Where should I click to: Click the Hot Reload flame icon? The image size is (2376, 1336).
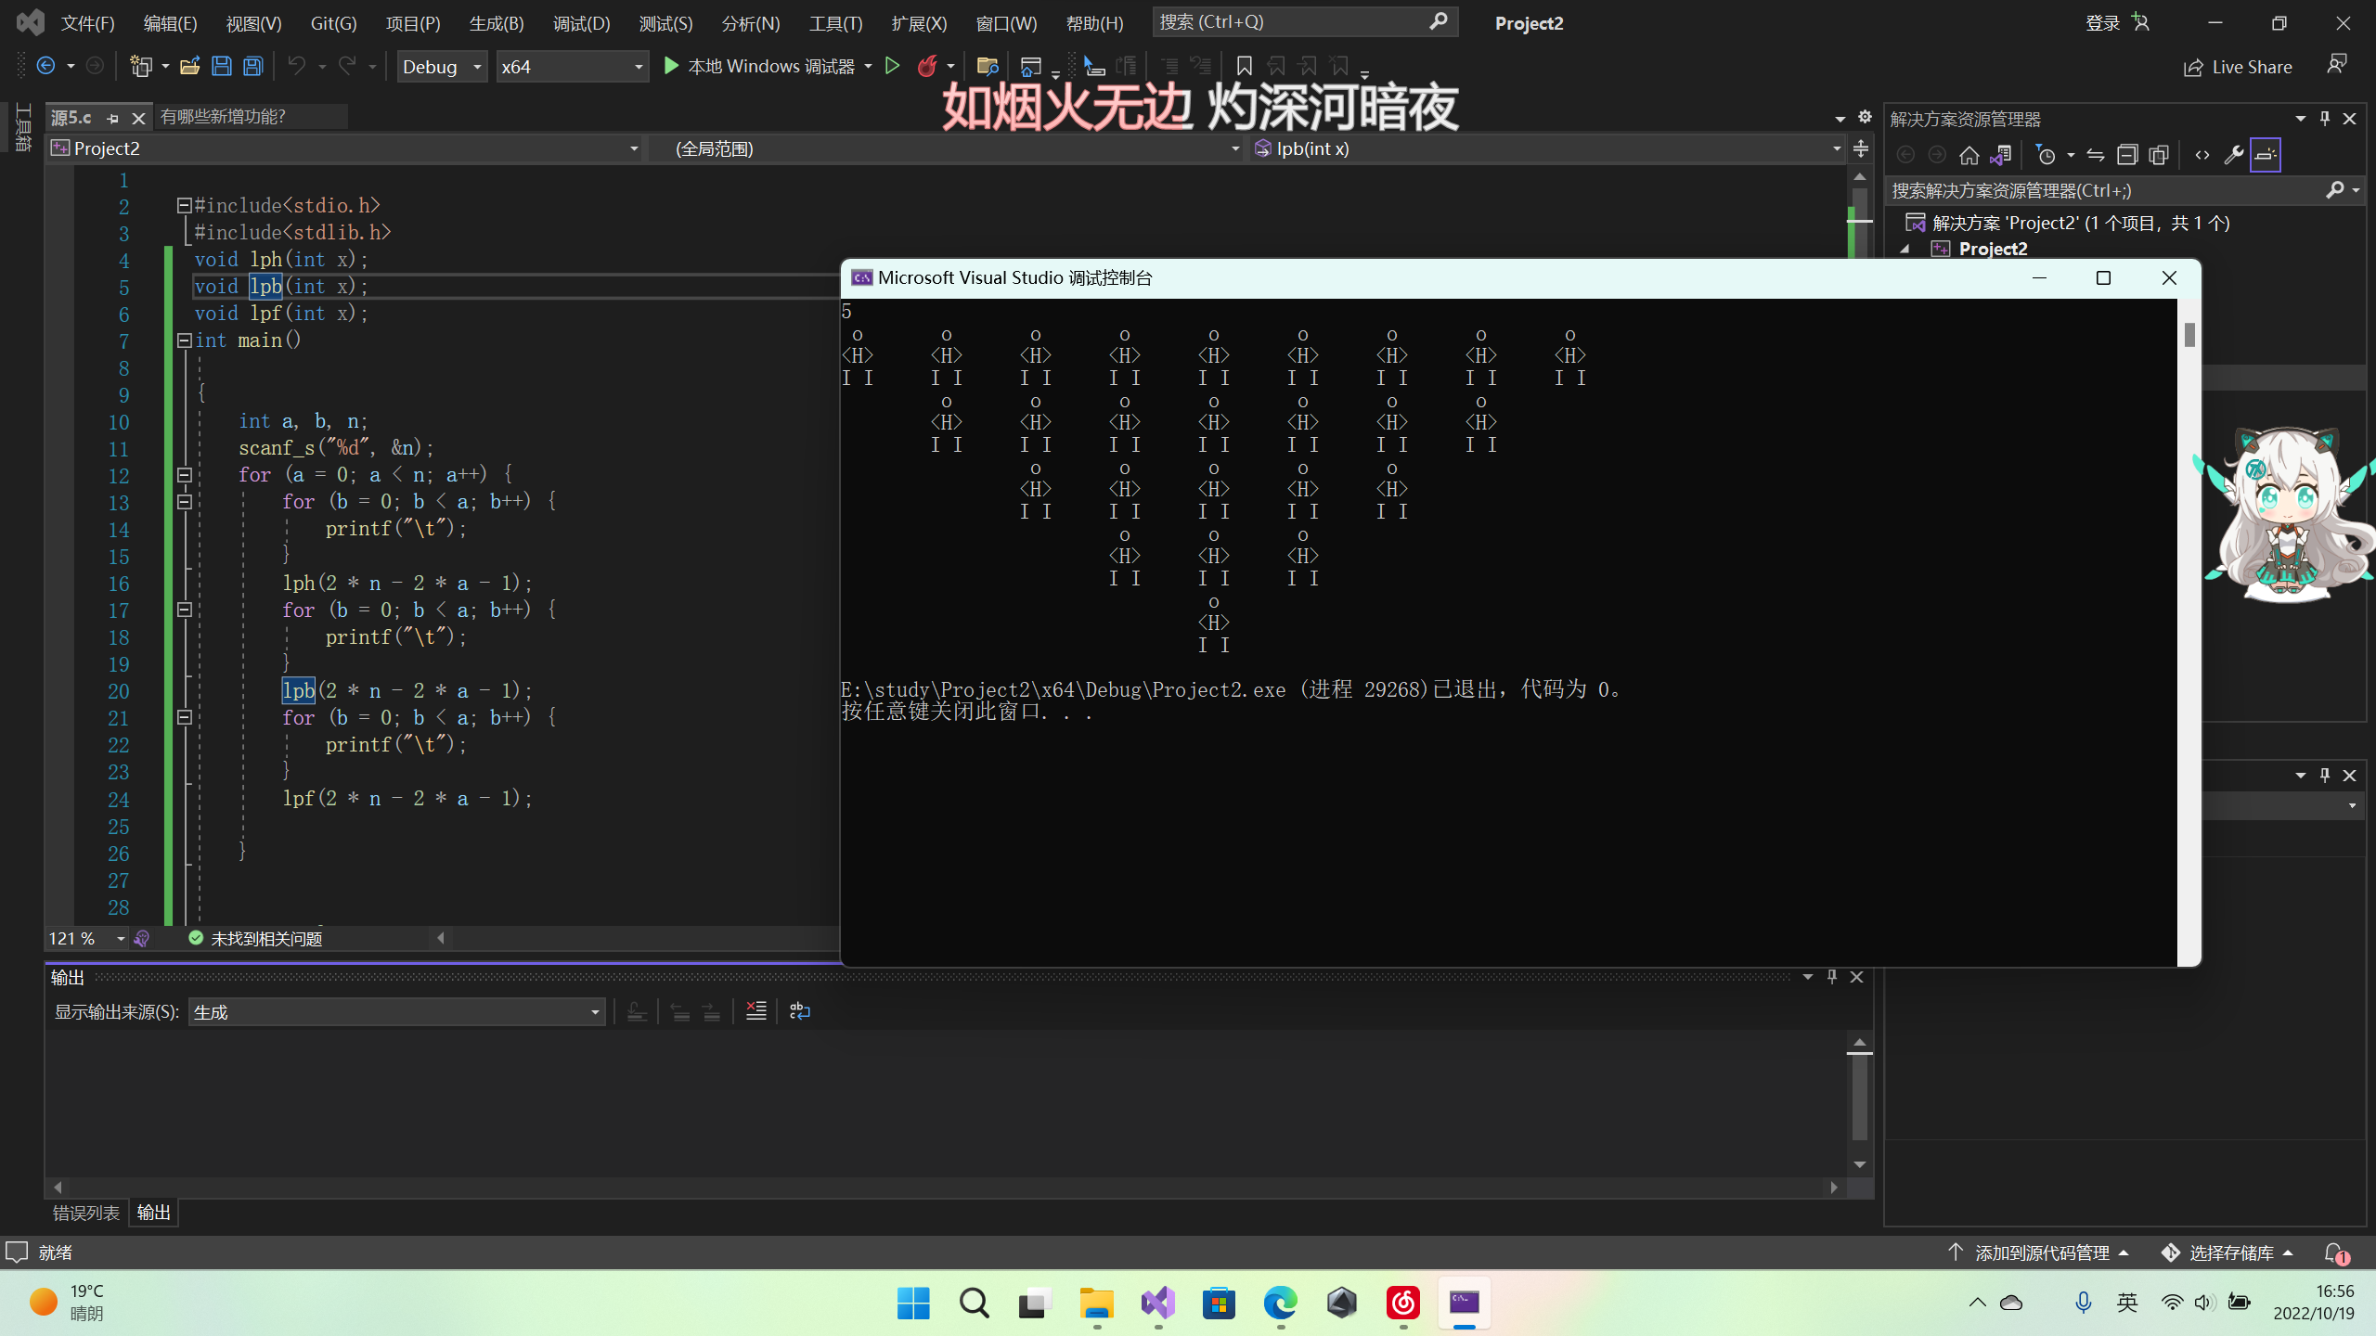[x=926, y=66]
